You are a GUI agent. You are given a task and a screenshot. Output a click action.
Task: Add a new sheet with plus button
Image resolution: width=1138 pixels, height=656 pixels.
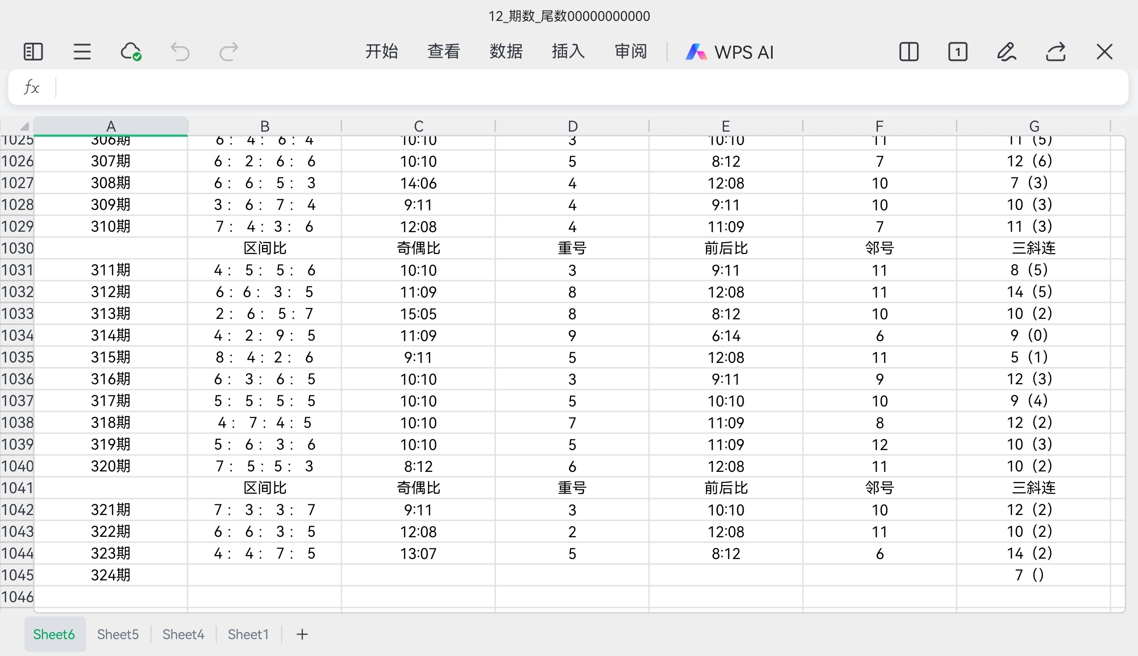pyautogui.click(x=302, y=634)
